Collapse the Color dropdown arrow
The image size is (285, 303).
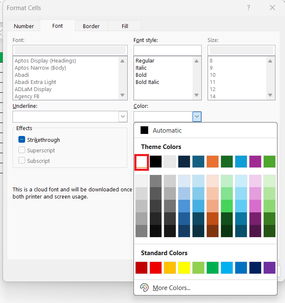(x=197, y=117)
